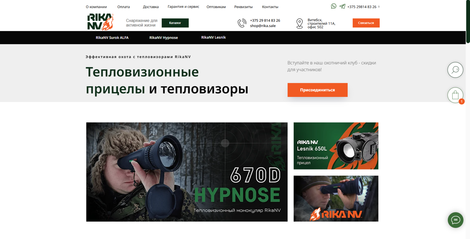Email shop@rika.sale
The width and height of the screenshot is (470, 239).
pos(263,26)
